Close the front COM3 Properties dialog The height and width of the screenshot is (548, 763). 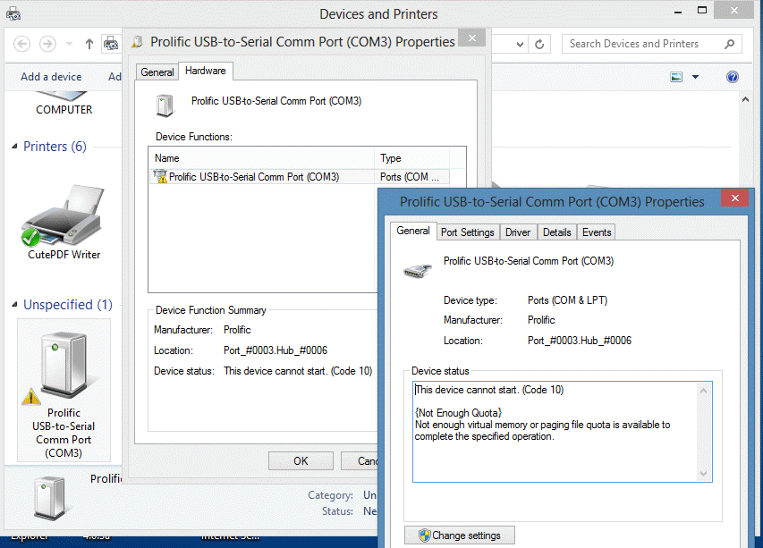[x=734, y=198]
